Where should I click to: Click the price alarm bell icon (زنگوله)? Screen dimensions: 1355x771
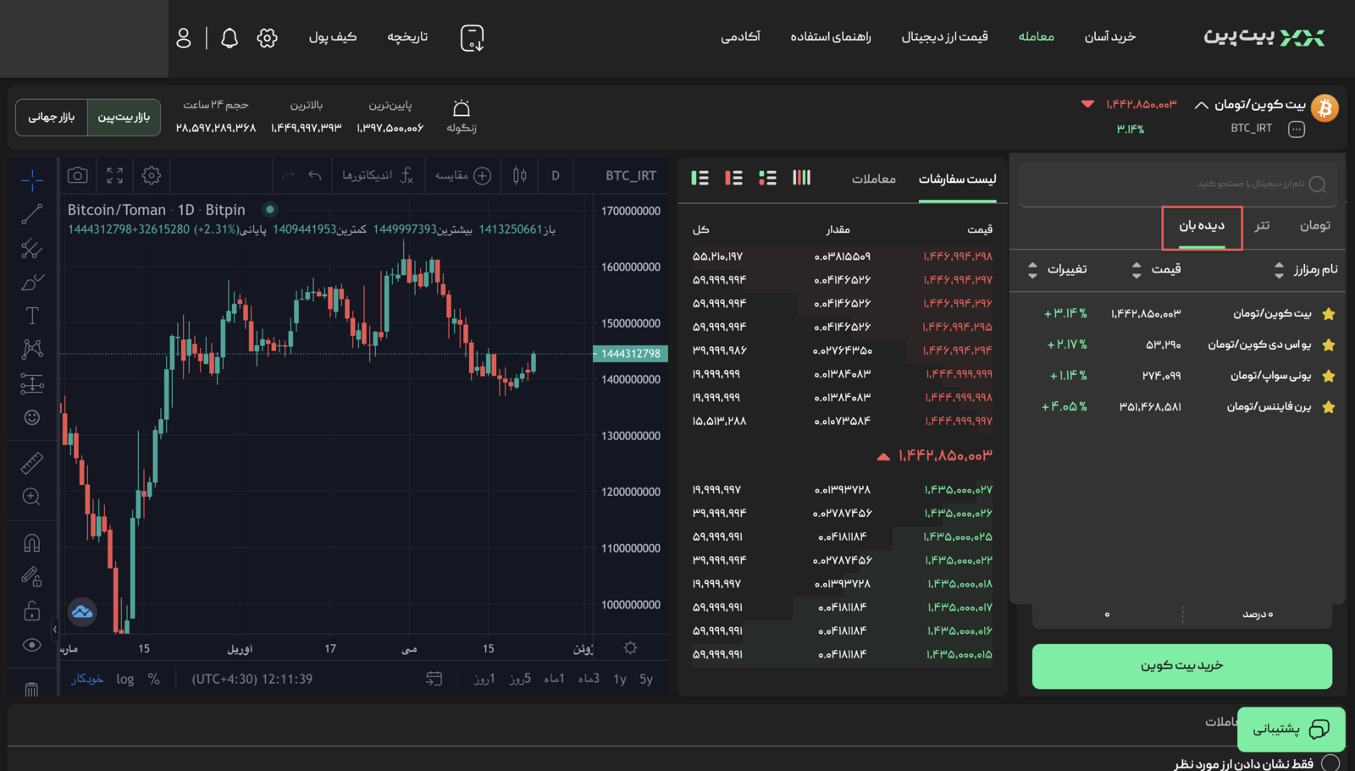[x=462, y=109]
